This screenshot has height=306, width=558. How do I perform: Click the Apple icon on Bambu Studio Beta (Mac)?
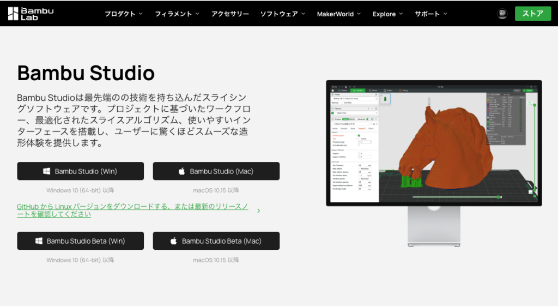(174, 241)
